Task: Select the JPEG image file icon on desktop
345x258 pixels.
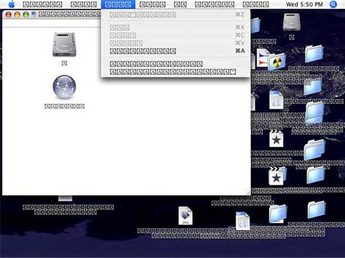Action: point(185,216)
